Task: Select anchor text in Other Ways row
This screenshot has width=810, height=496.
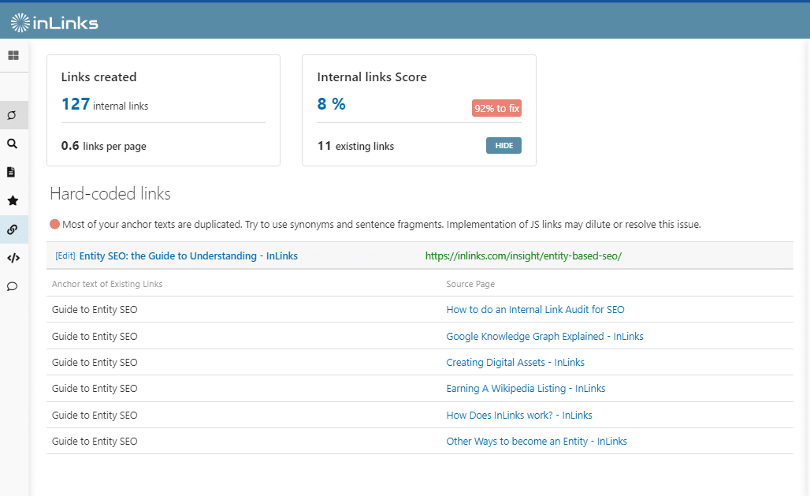Action: tap(95, 441)
